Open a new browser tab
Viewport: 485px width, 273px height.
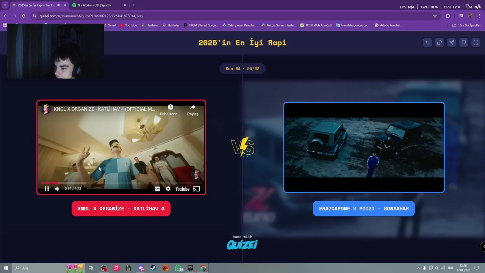point(134,5)
